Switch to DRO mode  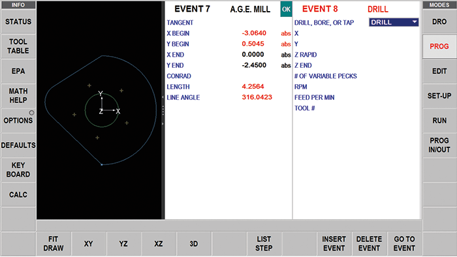(439, 22)
